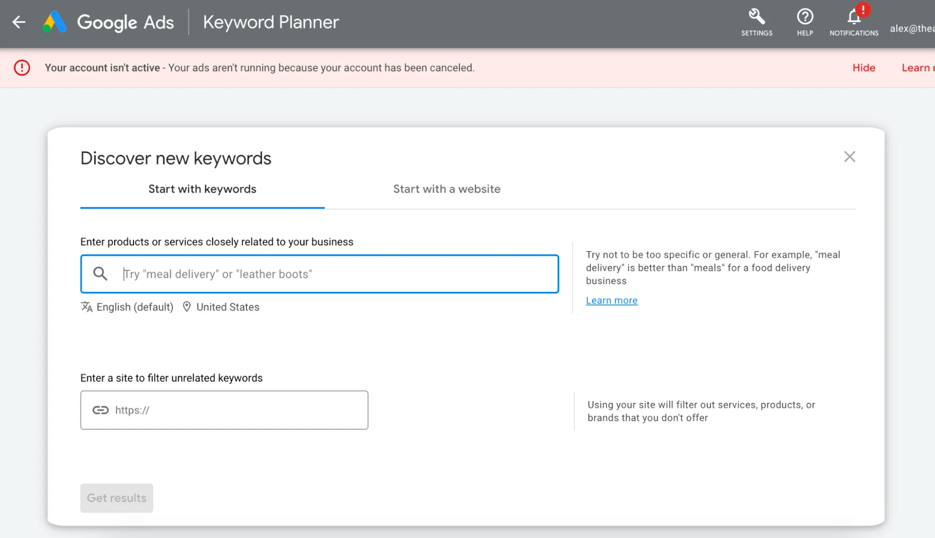The height and width of the screenshot is (538, 935).
Task: View Notifications bell
Action: coord(854,22)
